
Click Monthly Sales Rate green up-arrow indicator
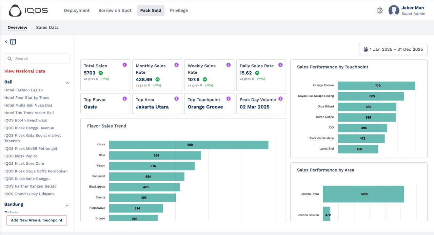[157, 79]
